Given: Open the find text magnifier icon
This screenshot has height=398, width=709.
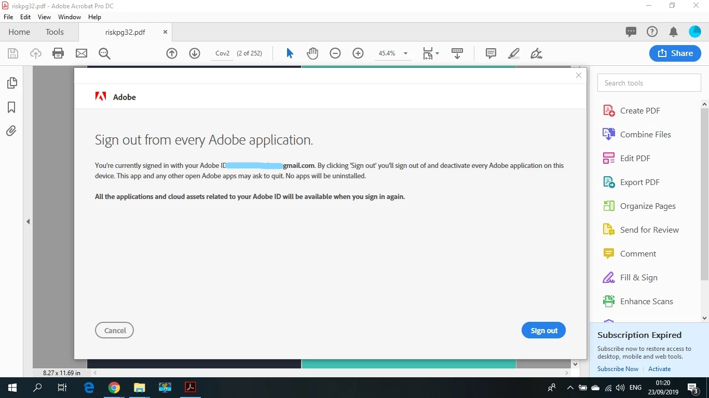Looking at the screenshot, I should 104,53.
